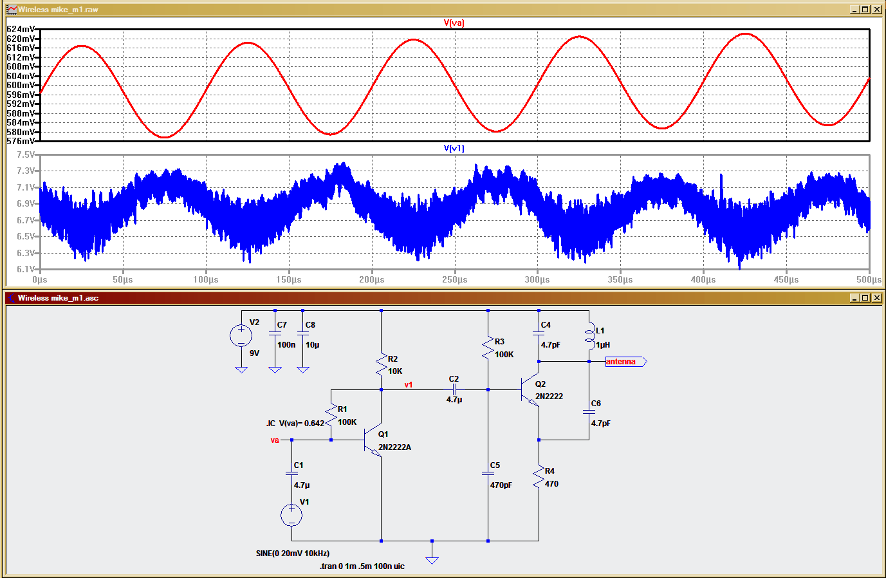Select capacitor C6 symbol

[589, 412]
